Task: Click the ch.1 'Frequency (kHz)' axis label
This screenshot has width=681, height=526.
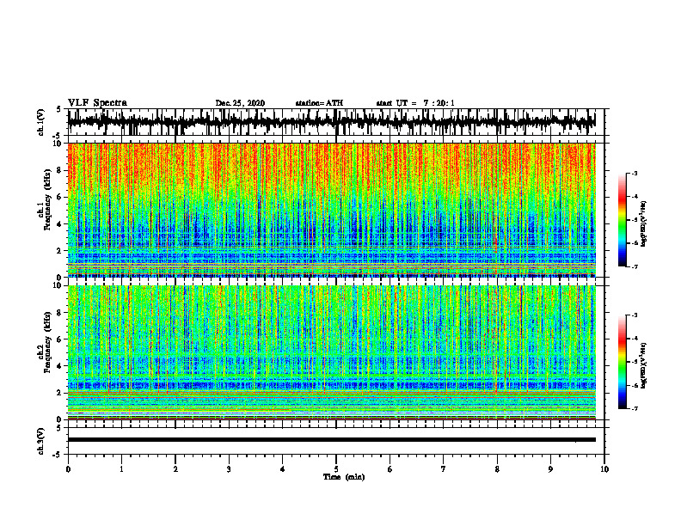Action: (46, 200)
